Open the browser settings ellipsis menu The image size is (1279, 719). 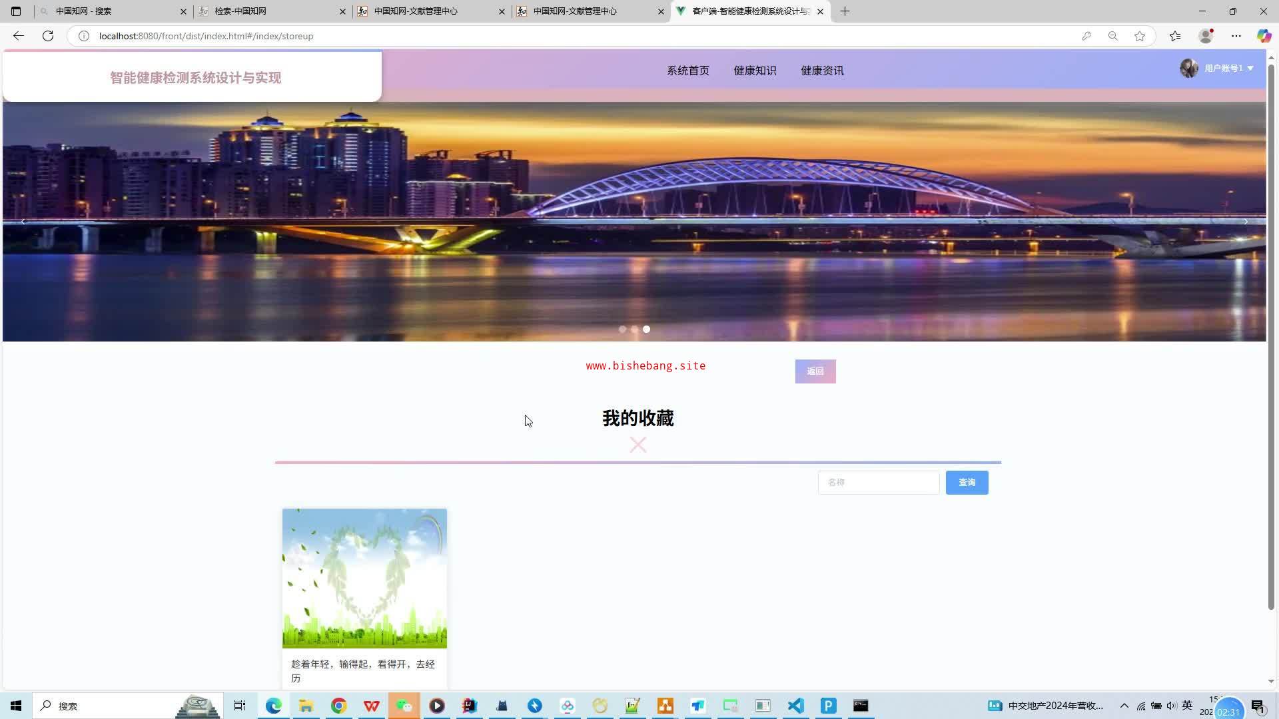tap(1236, 36)
